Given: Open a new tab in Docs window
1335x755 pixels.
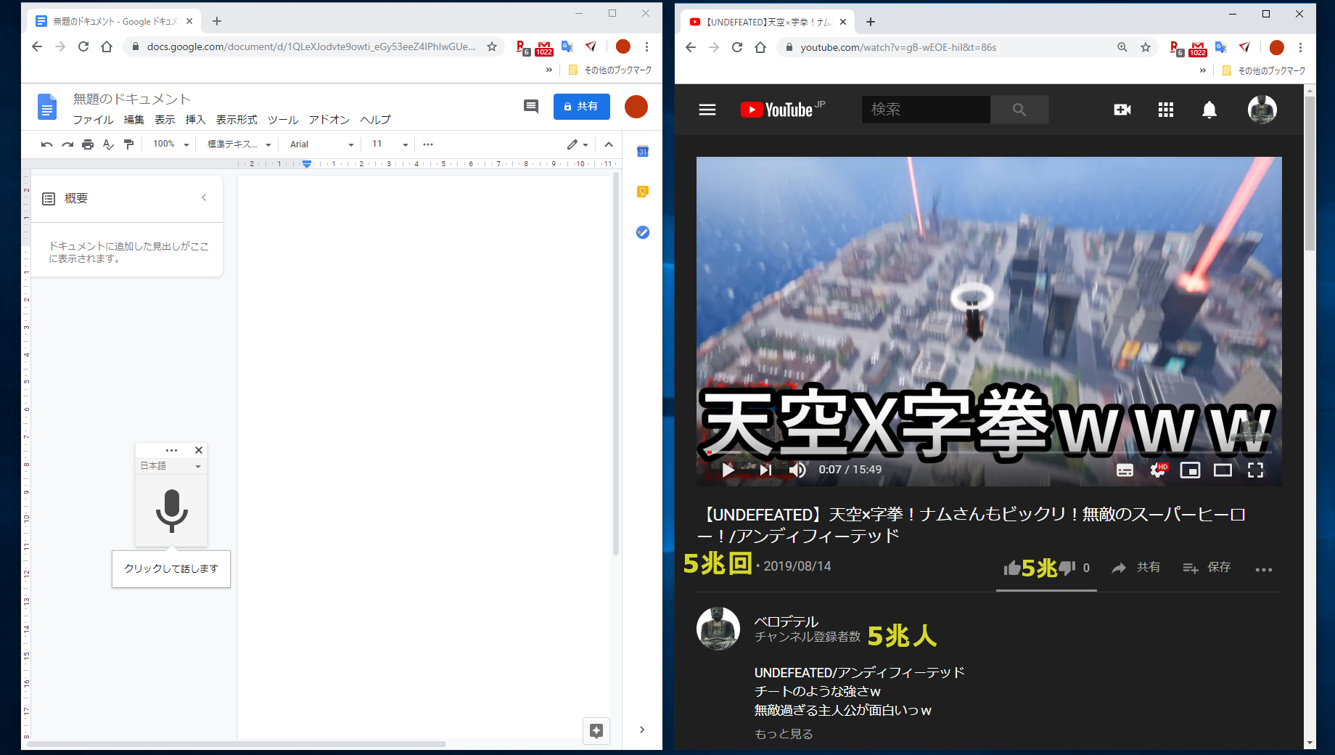Looking at the screenshot, I should point(217,21).
